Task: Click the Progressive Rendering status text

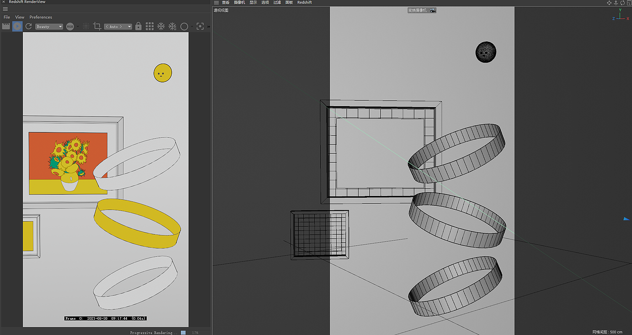Action: 153,333
